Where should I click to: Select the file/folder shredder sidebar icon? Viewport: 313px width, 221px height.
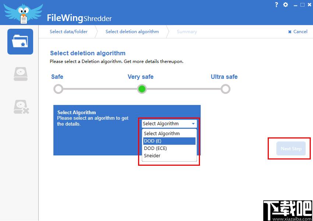pyautogui.click(x=20, y=42)
